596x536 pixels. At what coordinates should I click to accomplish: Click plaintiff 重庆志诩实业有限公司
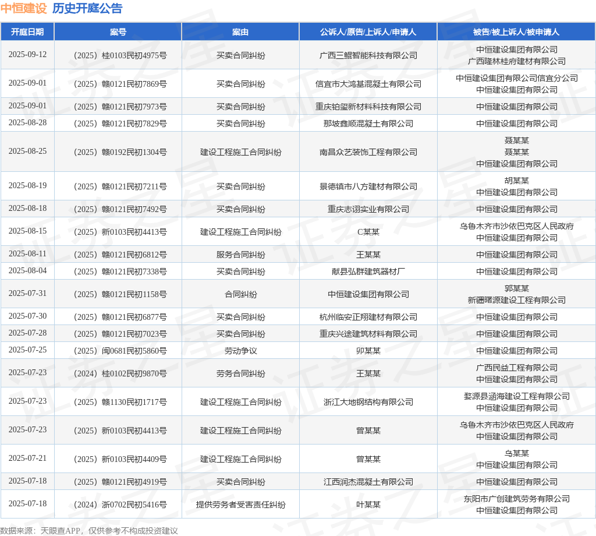(368, 209)
